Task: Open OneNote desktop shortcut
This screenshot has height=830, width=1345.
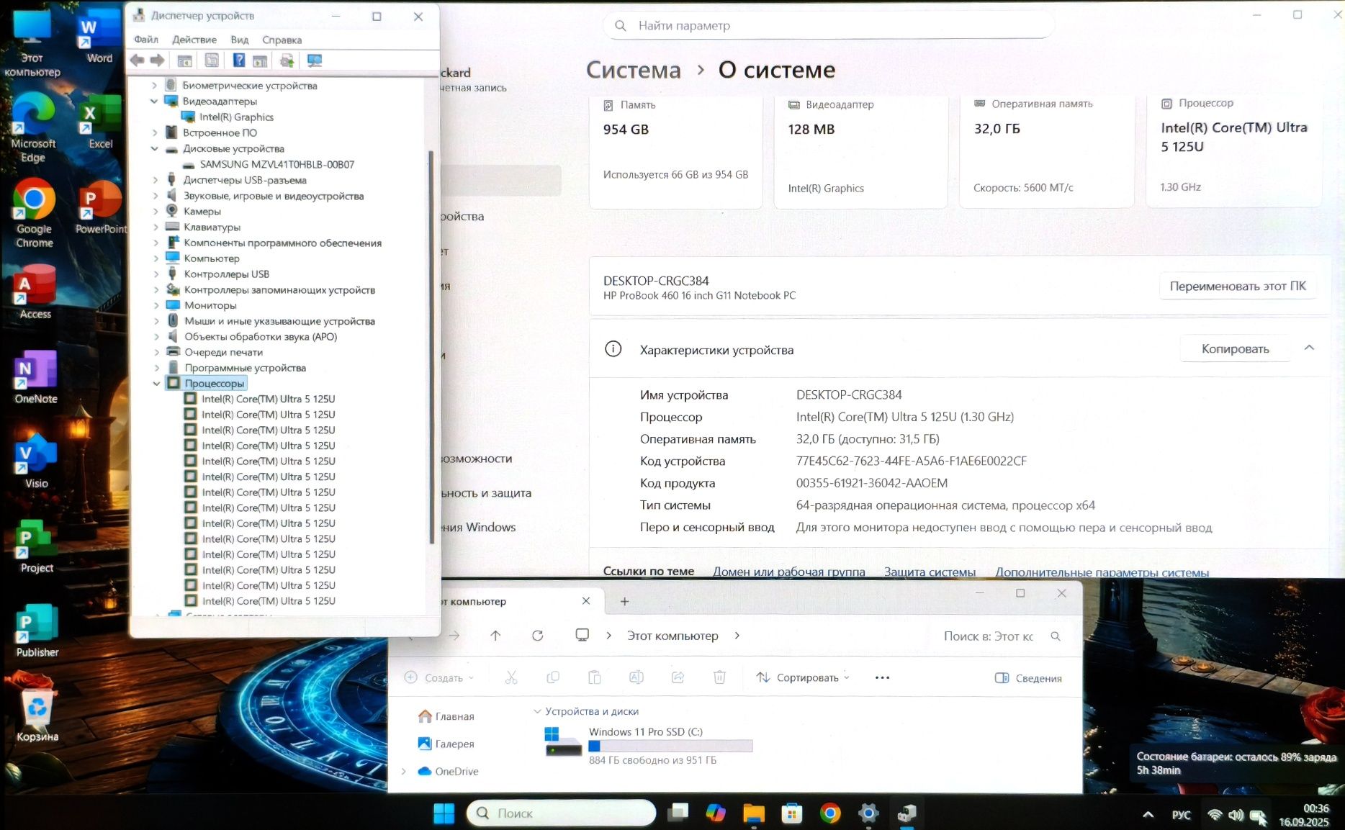Action: (x=36, y=377)
